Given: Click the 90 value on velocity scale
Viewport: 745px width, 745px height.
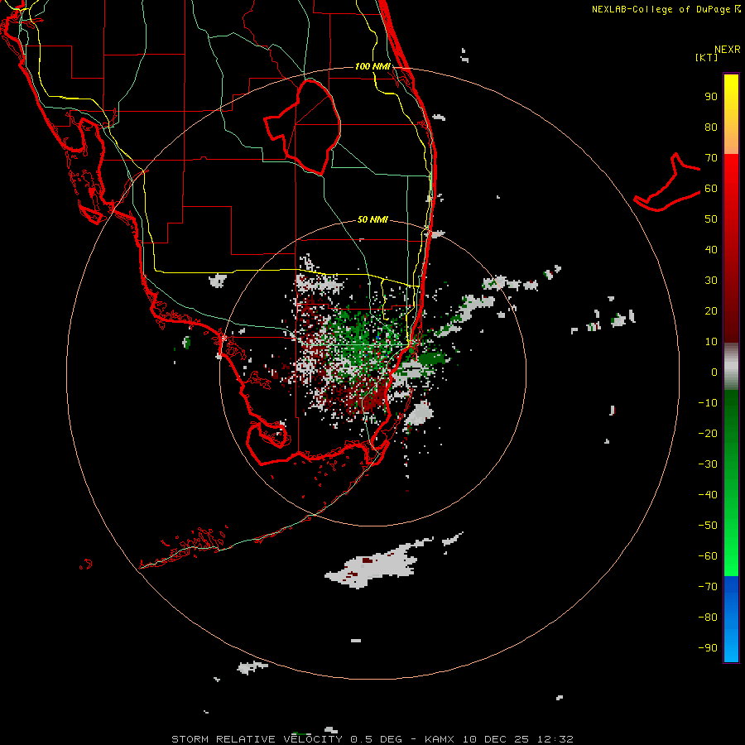Looking at the screenshot, I should (x=711, y=97).
